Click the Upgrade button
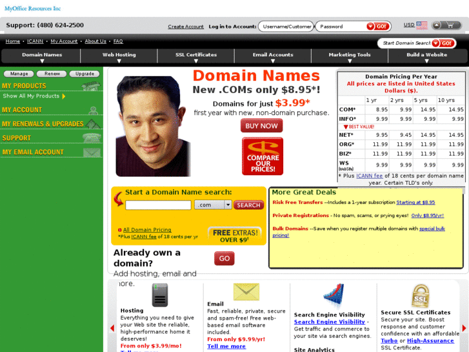The image size is (469, 352). pos(85,74)
